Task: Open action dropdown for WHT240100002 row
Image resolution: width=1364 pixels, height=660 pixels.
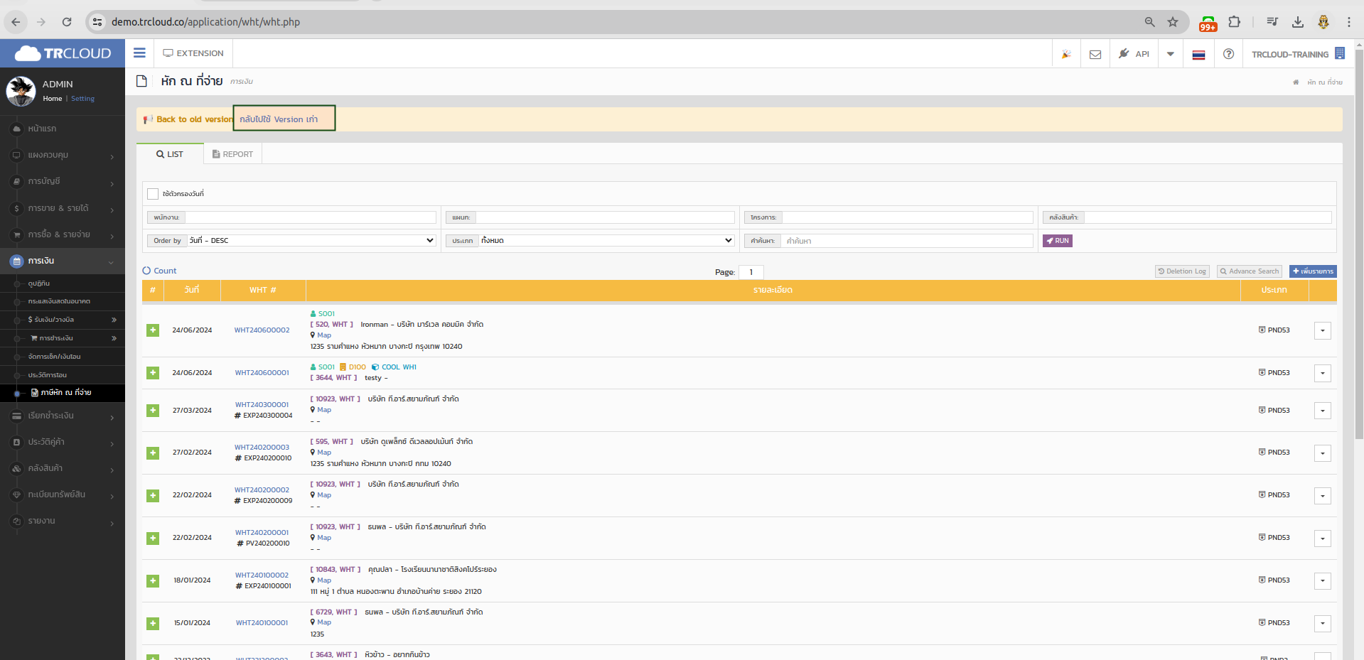Action: point(1322,580)
